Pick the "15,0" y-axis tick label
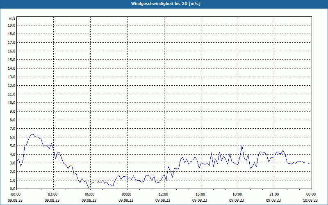The image size is (328, 205). tap(12, 59)
